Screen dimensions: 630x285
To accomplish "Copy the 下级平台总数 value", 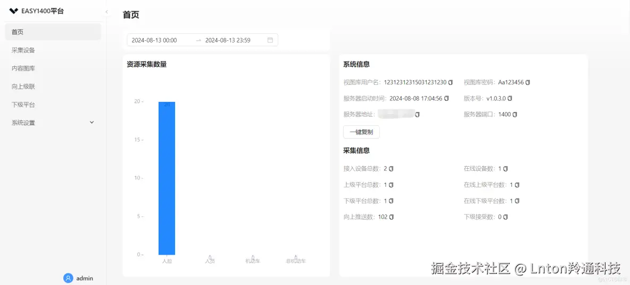I will tap(391, 201).
